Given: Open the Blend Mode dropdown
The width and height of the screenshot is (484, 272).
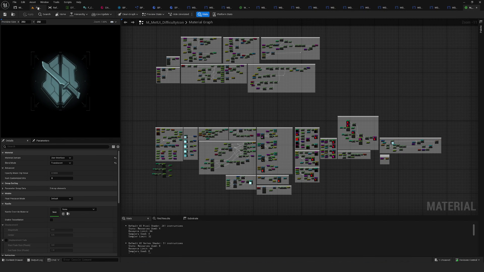Looking at the screenshot, I should (x=61, y=163).
